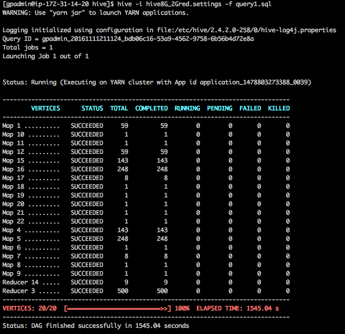Viewport: 345px width, 334px height.
Task: Click the FAILED column header
Action: click(250, 108)
